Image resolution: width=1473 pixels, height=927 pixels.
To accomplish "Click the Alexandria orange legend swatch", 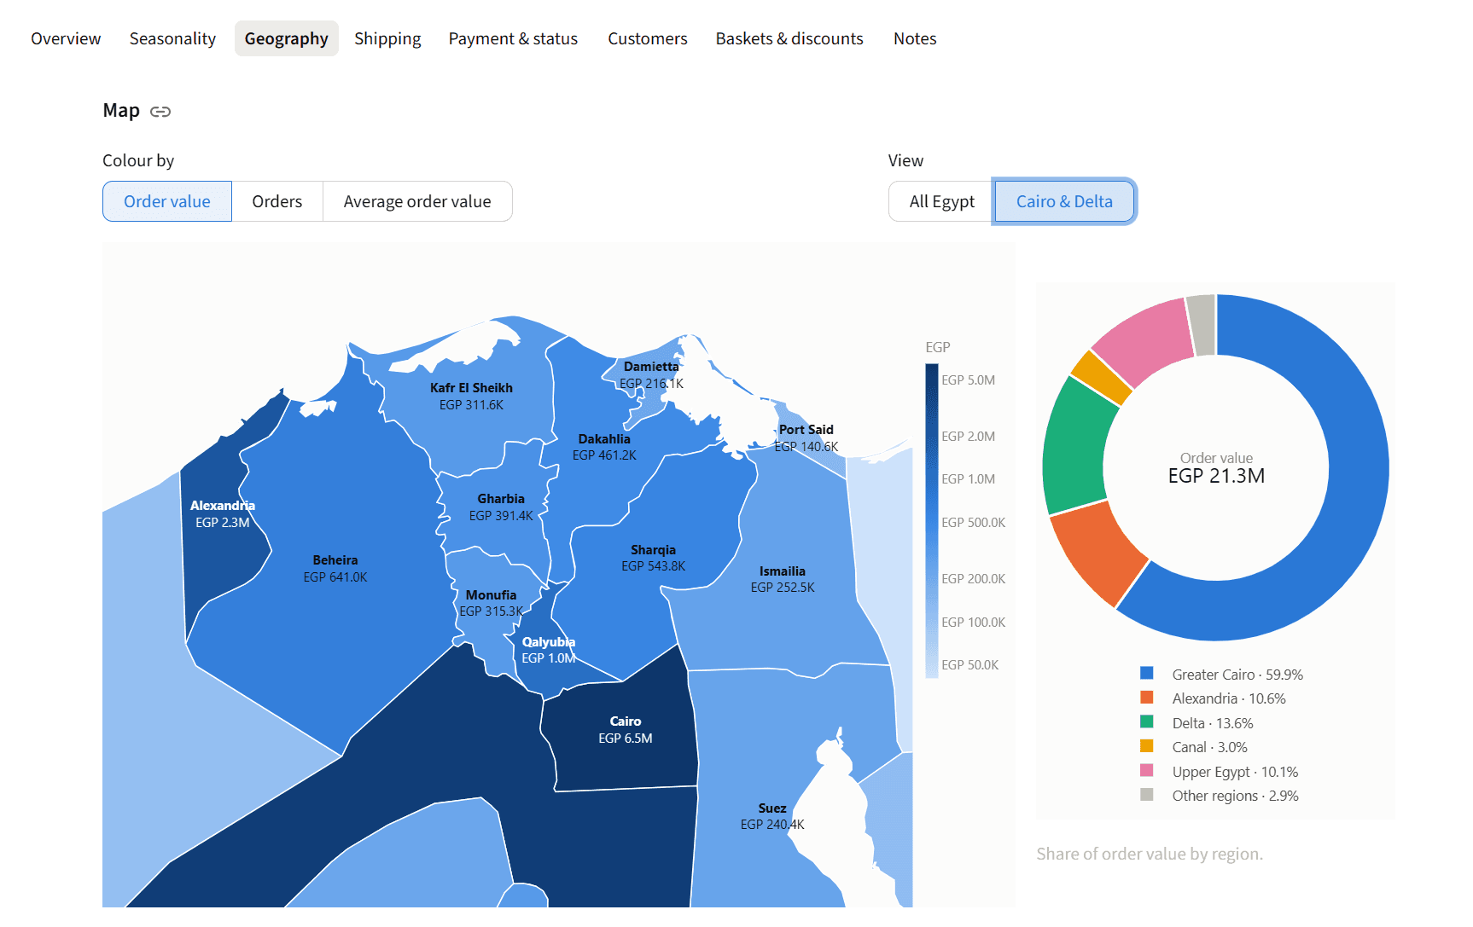I will click(x=1147, y=698).
